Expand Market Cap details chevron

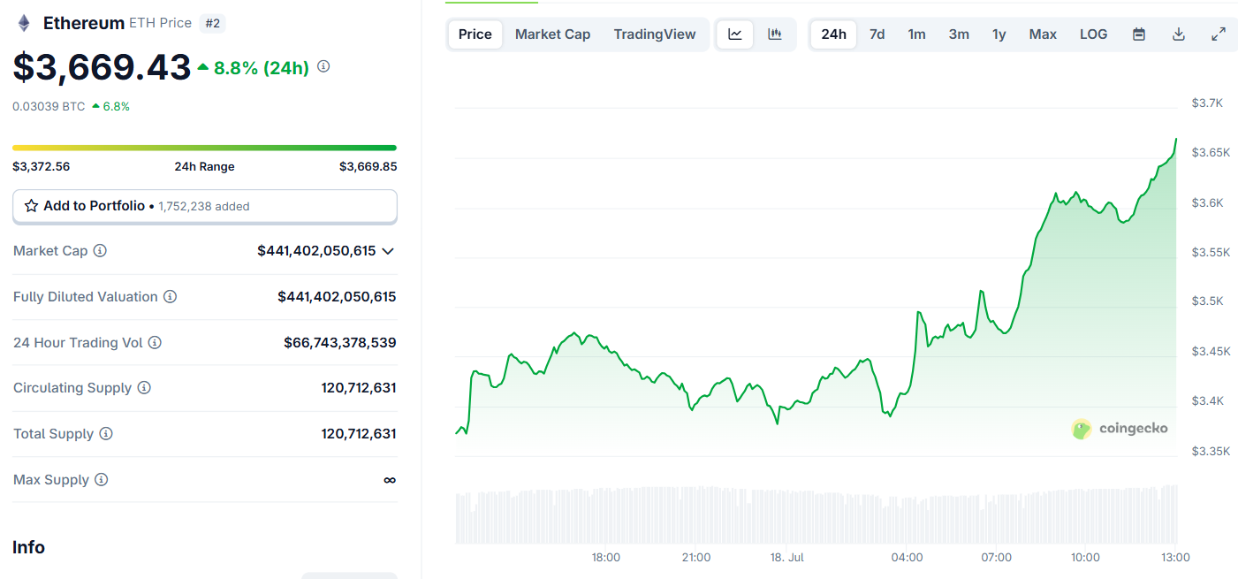click(387, 251)
